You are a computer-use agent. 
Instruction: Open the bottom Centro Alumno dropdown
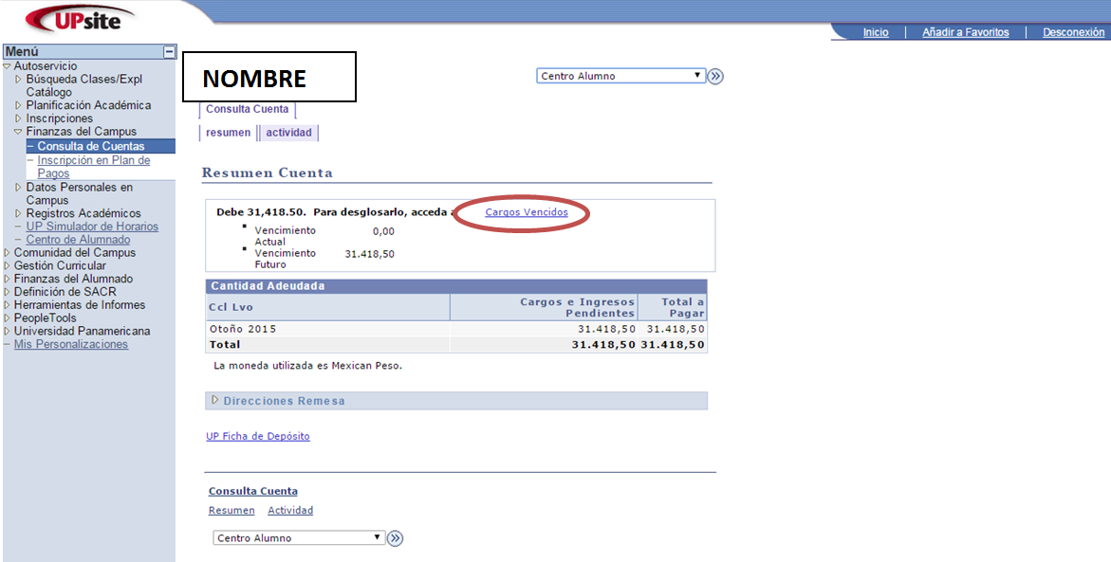point(298,538)
